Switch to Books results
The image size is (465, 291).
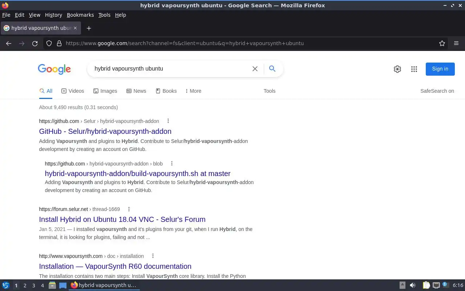pyautogui.click(x=166, y=91)
